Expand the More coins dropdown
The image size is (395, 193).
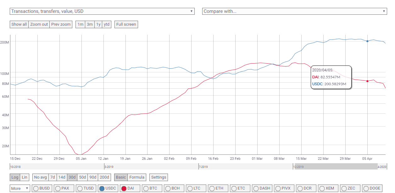point(20,188)
